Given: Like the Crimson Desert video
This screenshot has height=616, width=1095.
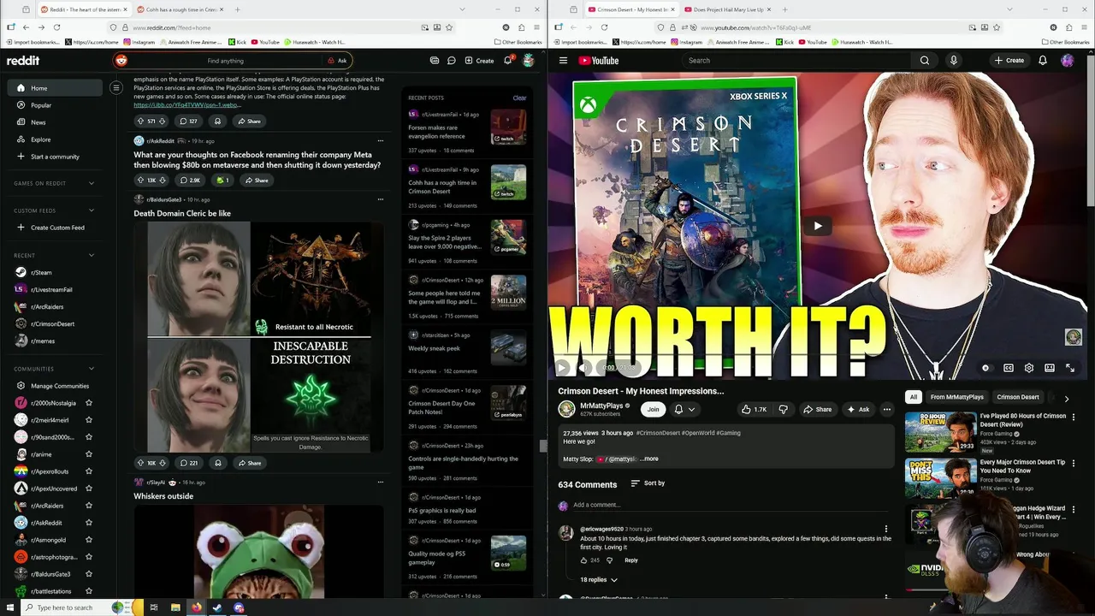Looking at the screenshot, I should tap(754, 410).
